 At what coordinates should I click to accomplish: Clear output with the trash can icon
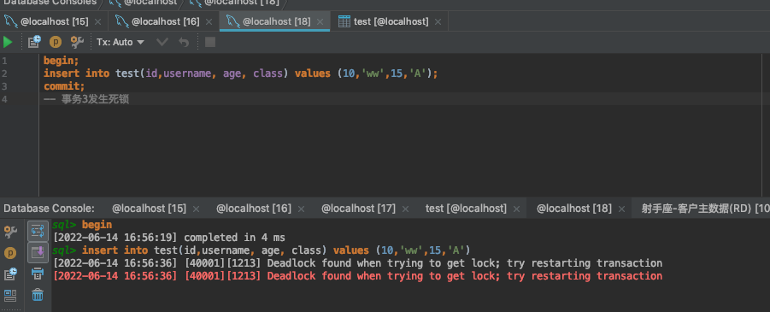click(x=38, y=295)
